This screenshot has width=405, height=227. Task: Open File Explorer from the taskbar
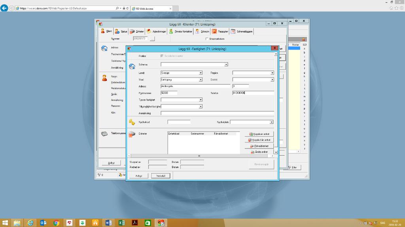click(x=17, y=223)
